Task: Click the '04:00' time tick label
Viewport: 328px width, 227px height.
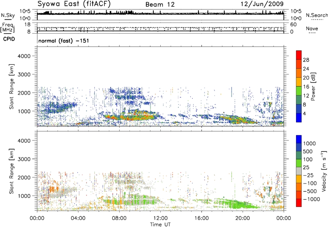Action: tap(78, 218)
